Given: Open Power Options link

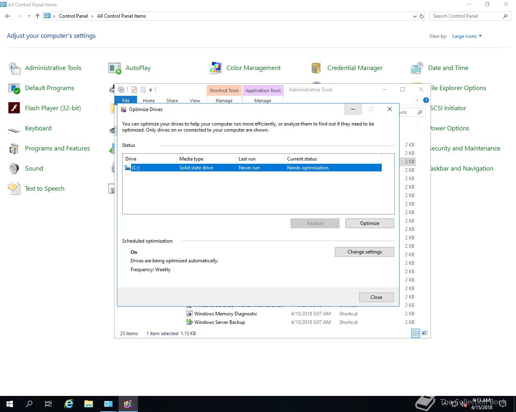Looking at the screenshot, I should (x=449, y=128).
